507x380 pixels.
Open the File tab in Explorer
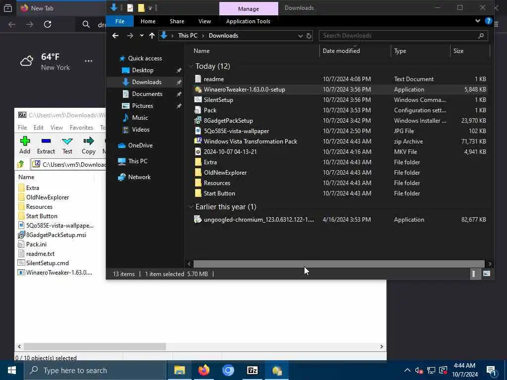[120, 21]
